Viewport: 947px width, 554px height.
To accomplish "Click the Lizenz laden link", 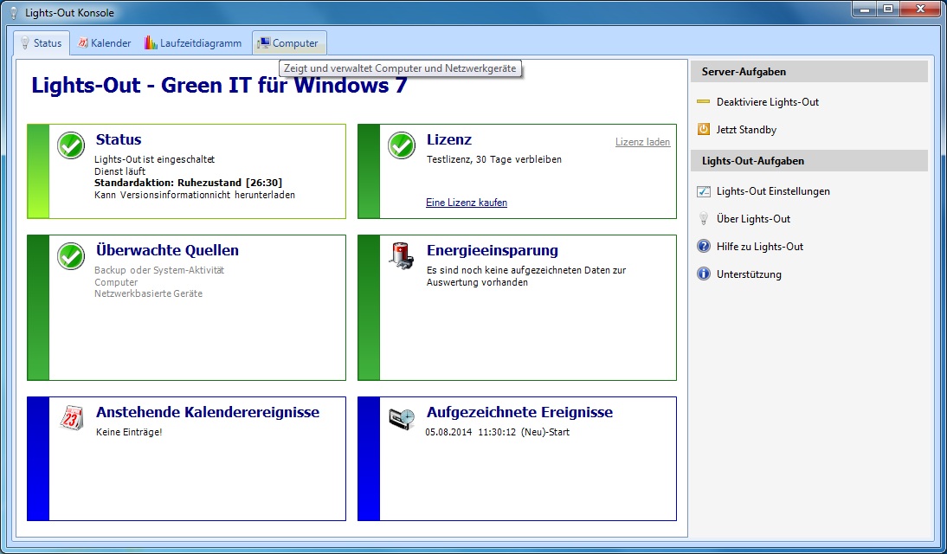I will tap(642, 142).
